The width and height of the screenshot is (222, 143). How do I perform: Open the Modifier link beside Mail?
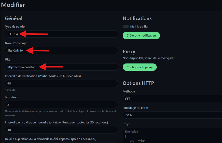point(143,27)
